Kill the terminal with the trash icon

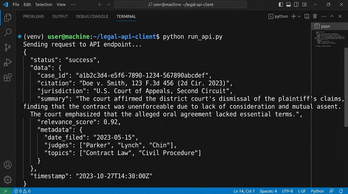pos(315,16)
